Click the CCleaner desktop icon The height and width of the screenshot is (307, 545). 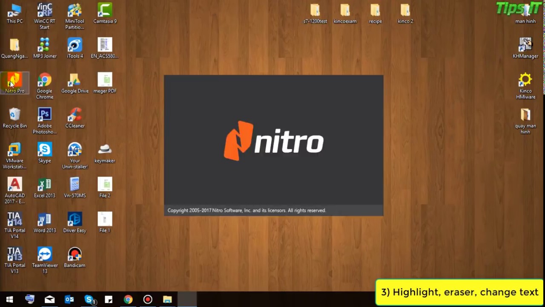click(x=75, y=118)
